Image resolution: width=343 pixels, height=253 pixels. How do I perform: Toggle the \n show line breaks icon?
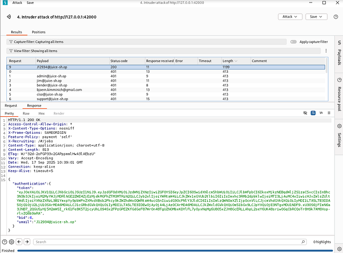[321, 113]
